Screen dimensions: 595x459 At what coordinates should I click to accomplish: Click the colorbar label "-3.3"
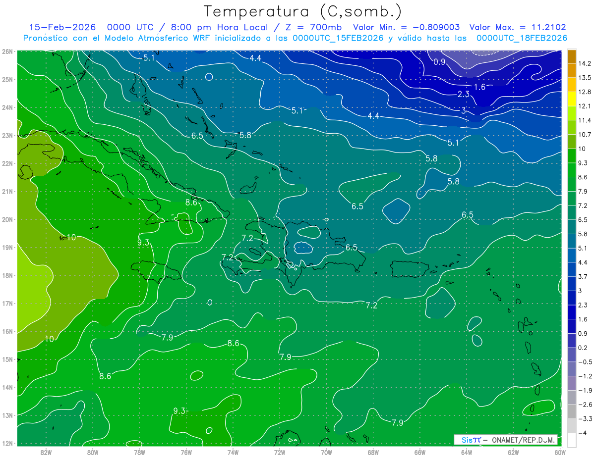click(x=585, y=419)
